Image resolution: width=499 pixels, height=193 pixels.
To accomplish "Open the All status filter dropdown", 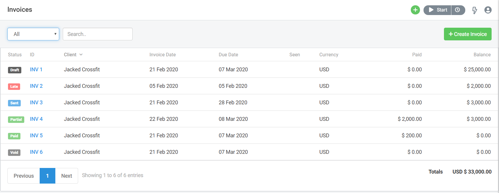I will [x=33, y=34].
